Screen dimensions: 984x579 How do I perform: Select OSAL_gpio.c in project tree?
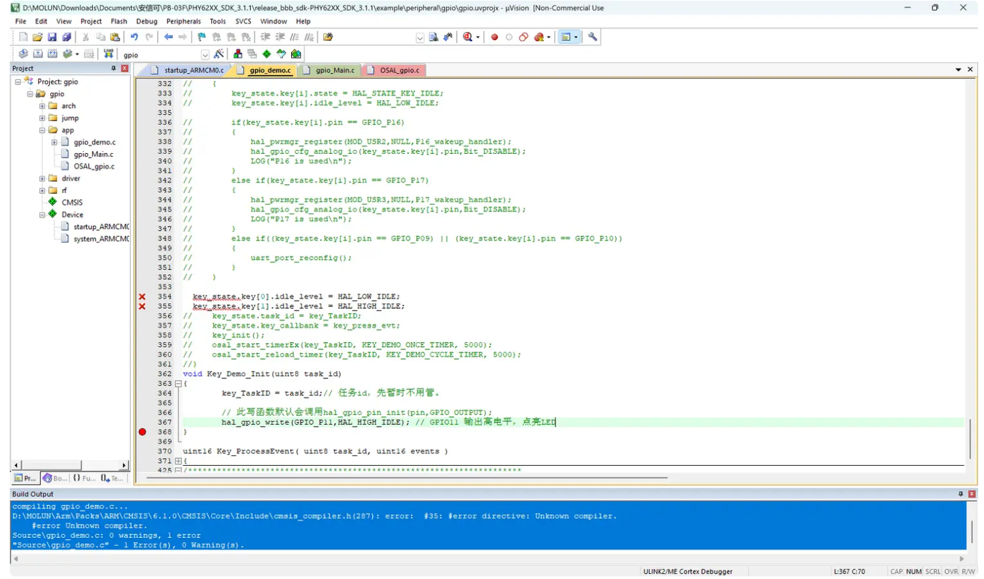tap(94, 167)
